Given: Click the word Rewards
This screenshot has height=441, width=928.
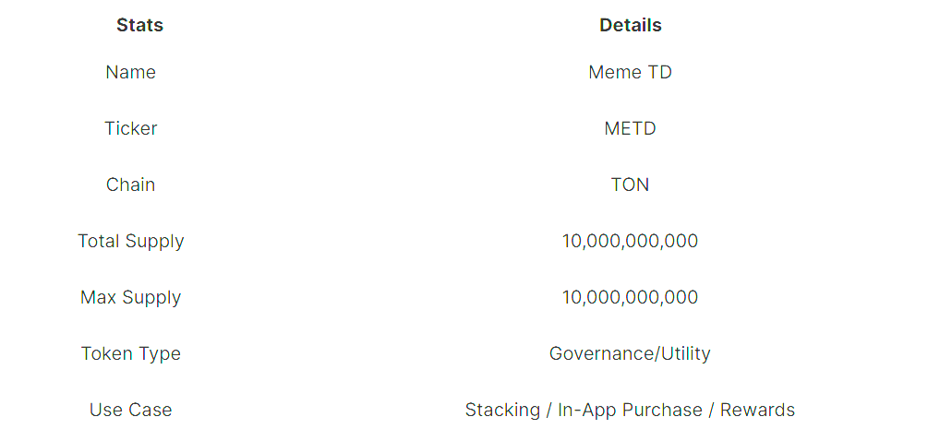Looking at the screenshot, I should (x=757, y=410).
